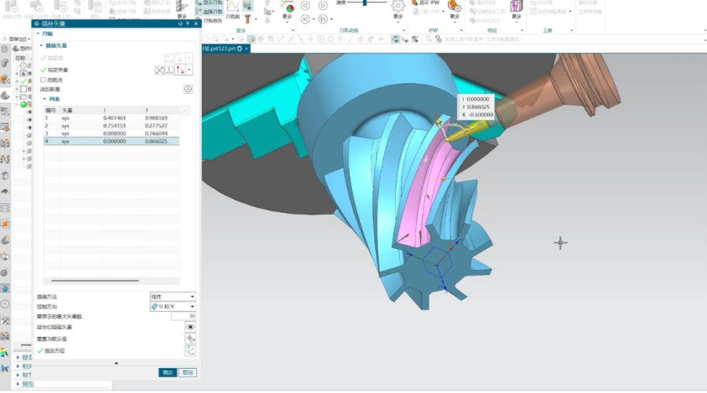Open the interpolation method dropdown showing Linear
Image resolution: width=707 pixels, height=393 pixels.
(173, 297)
